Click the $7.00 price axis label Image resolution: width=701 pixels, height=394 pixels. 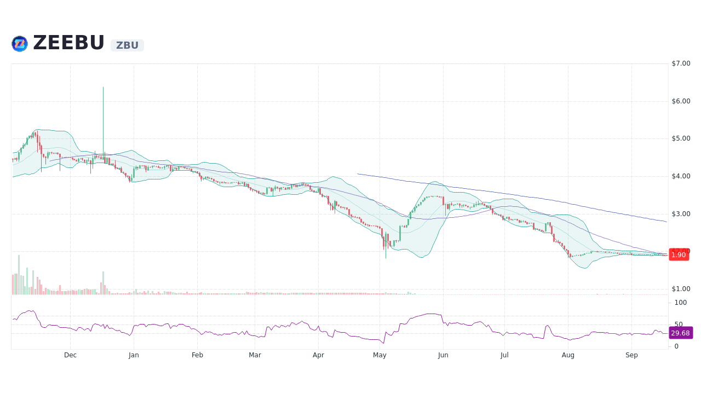pos(681,63)
